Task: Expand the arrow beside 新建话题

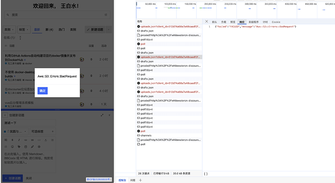Action: [x=109, y=30]
